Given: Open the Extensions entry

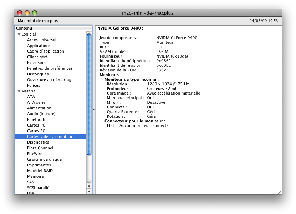Looking at the screenshot, I should 37,63.
